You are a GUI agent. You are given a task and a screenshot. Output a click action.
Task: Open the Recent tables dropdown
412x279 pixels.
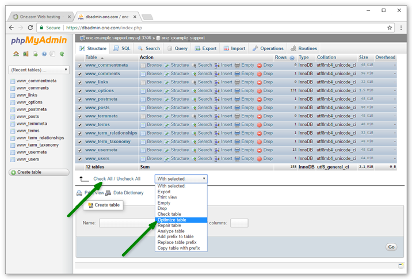click(x=39, y=70)
